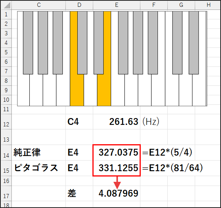Select cell showing 331.1255
The width and height of the screenshot is (221, 208).
coord(116,168)
